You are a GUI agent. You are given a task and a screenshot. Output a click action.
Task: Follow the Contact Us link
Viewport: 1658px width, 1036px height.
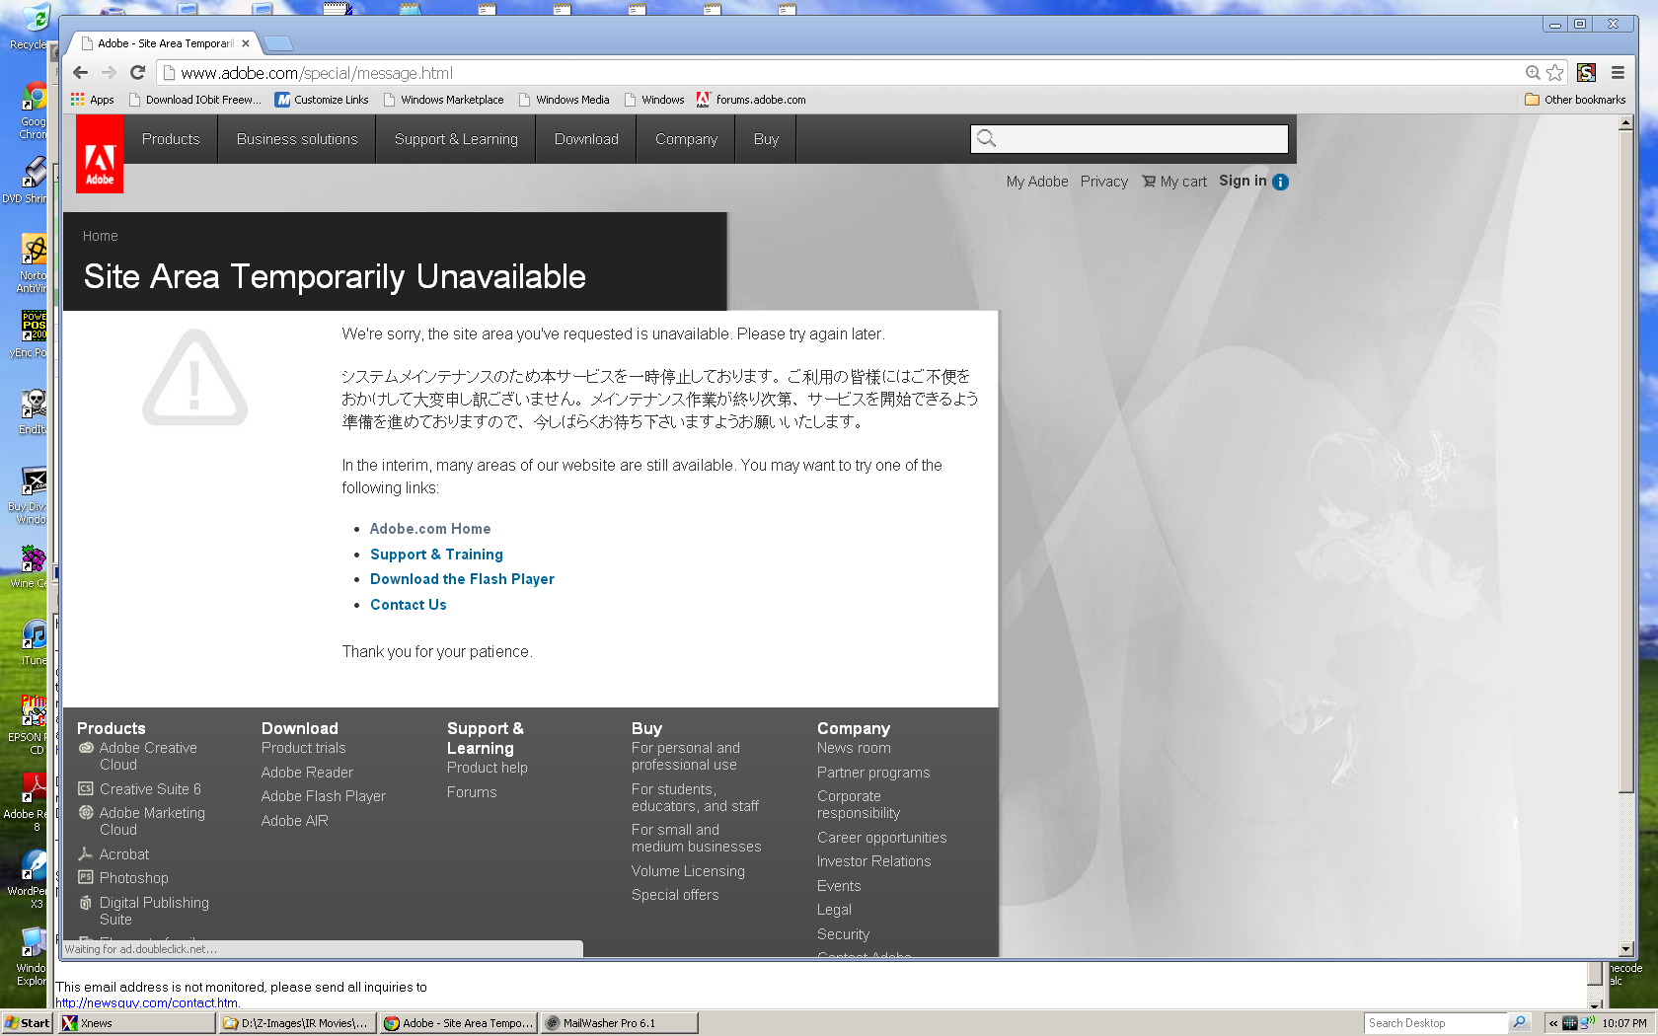click(x=409, y=605)
